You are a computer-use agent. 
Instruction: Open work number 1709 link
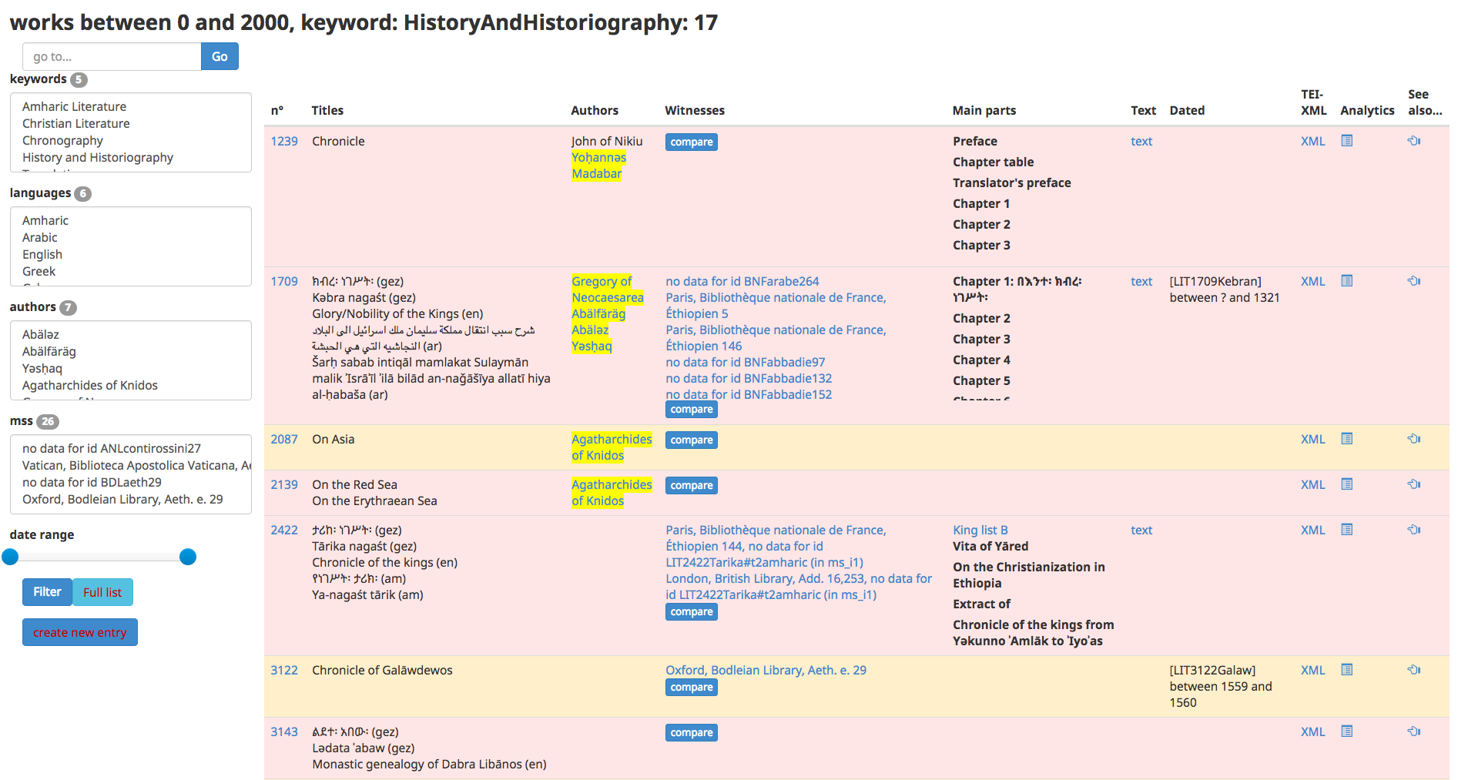pos(284,281)
